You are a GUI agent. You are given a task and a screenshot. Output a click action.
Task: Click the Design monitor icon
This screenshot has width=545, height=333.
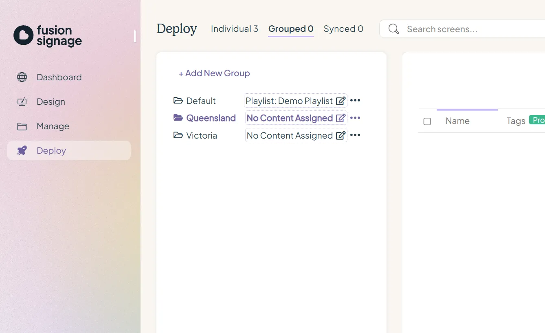point(22,101)
